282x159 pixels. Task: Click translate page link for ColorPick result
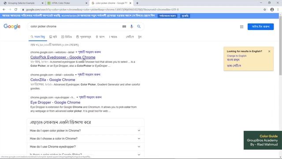(x=89, y=52)
